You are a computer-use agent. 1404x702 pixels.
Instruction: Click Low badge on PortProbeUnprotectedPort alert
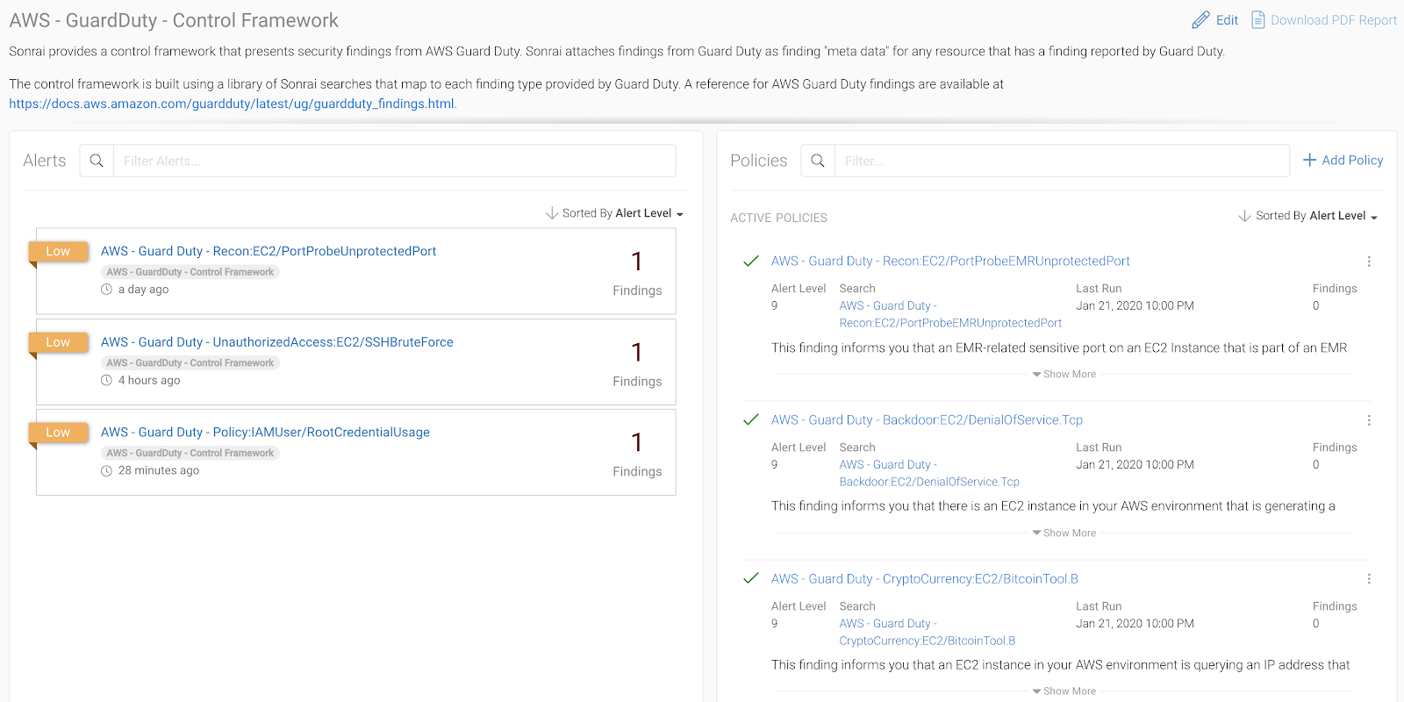click(x=58, y=251)
